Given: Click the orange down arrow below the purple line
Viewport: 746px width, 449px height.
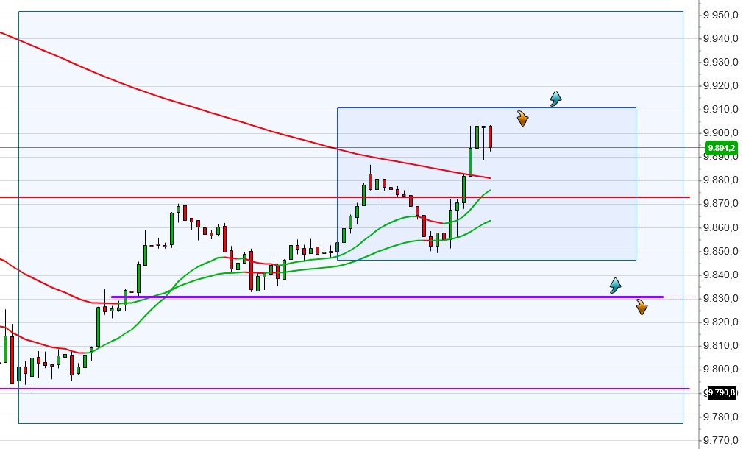Looking at the screenshot, I should point(642,307).
